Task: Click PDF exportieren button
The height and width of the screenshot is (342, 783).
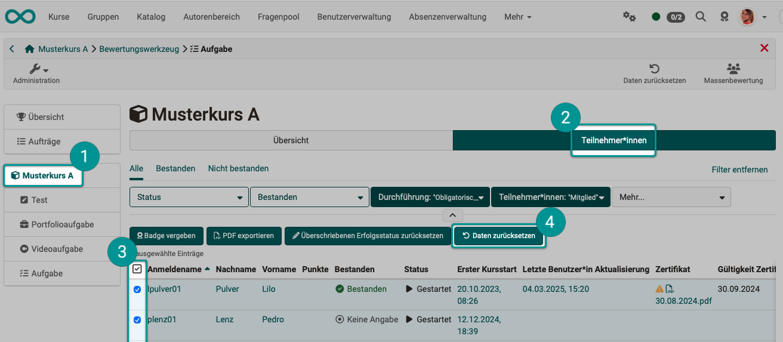Action: click(x=243, y=236)
